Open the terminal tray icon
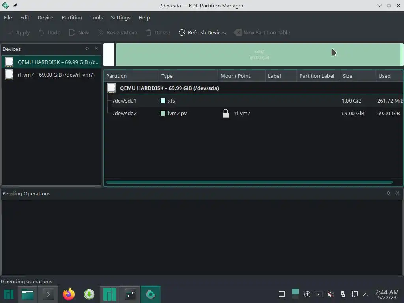 click(x=319, y=294)
